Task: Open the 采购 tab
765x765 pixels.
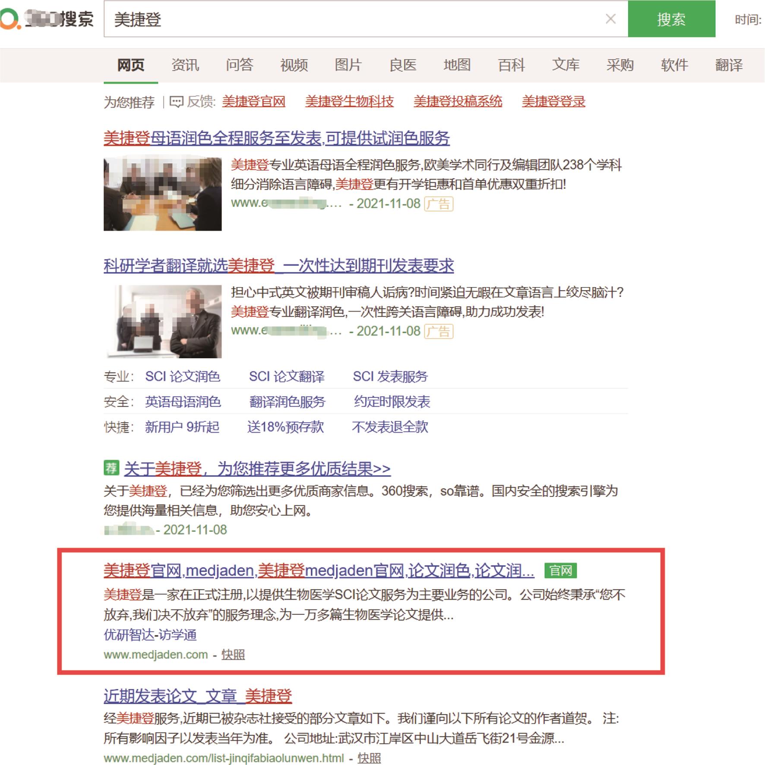Action: pos(620,65)
